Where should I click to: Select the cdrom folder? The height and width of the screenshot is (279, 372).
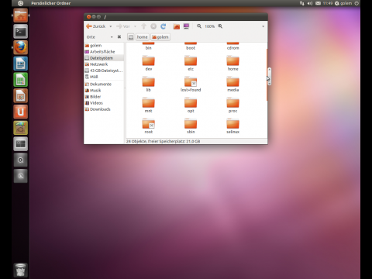(232, 46)
